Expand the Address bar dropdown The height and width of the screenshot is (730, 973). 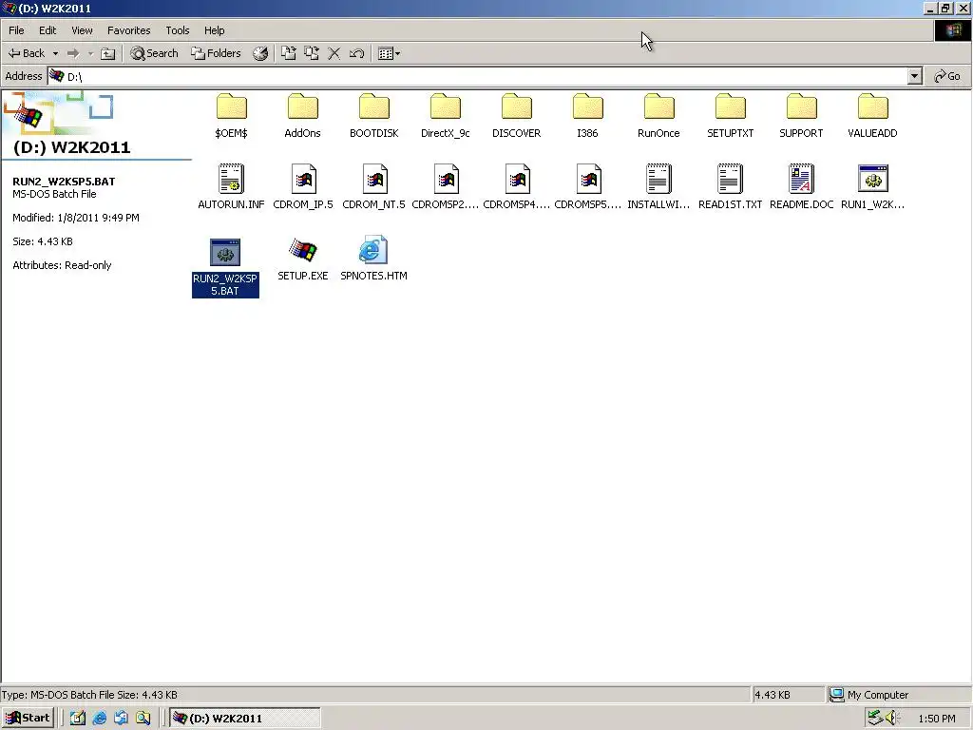coord(914,76)
